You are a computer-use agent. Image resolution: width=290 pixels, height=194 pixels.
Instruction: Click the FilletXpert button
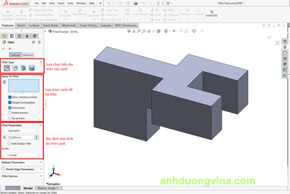click(x=28, y=55)
